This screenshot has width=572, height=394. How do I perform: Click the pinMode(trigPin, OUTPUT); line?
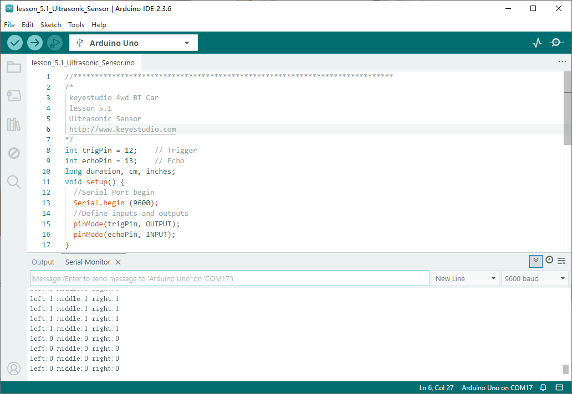(x=126, y=224)
